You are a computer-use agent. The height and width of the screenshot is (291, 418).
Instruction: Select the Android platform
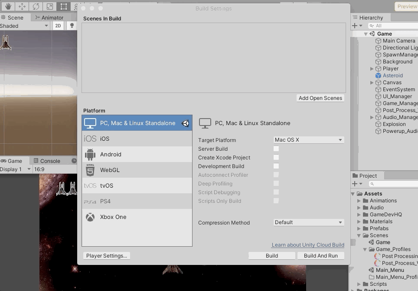137,154
